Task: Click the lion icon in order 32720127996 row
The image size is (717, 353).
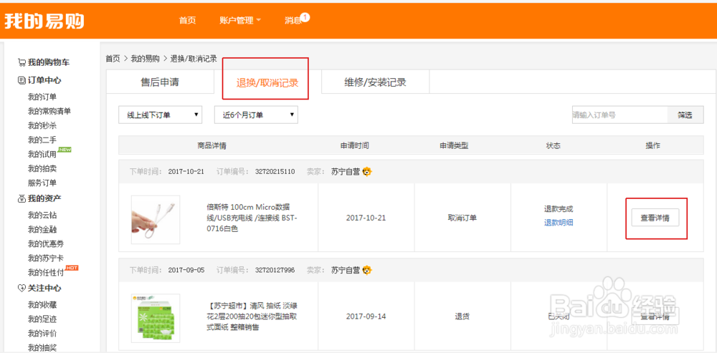Action: [x=367, y=270]
